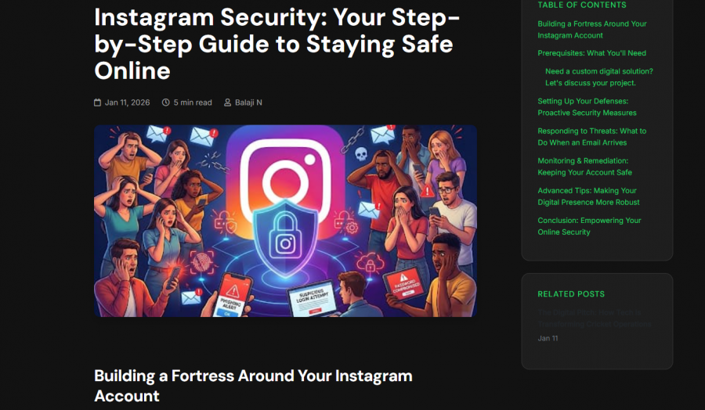Viewport: 705px width, 410px height.
Task: Click the 5 min read label
Action: click(x=193, y=102)
